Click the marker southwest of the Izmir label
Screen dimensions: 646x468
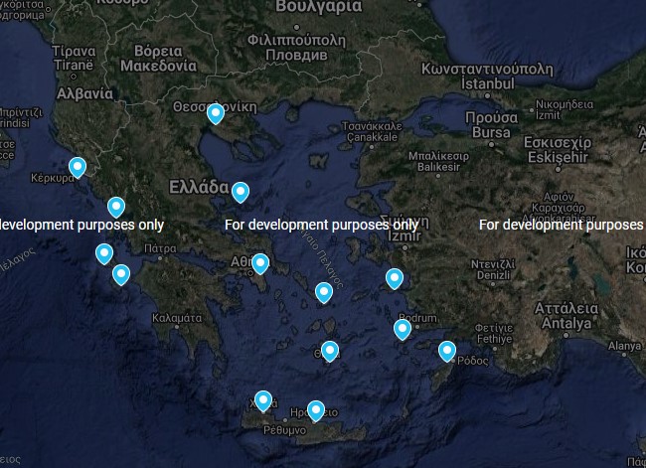pyautogui.click(x=394, y=277)
